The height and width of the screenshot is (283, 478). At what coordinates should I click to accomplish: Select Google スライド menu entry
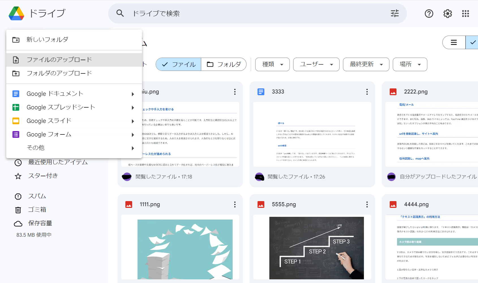click(74, 121)
